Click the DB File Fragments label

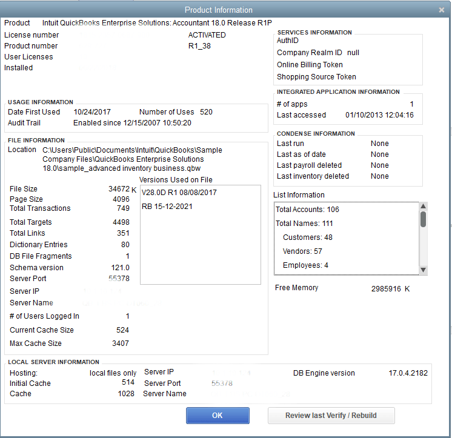click(x=41, y=256)
